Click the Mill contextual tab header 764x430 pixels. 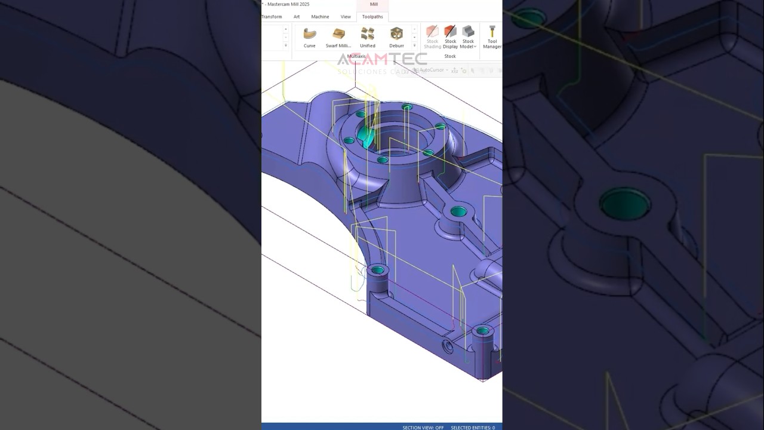(x=374, y=4)
